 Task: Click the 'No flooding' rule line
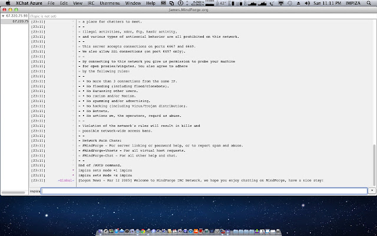click(x=124, y=86)
